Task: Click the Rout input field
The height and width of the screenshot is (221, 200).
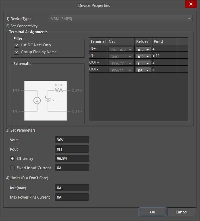Action: pos(72,149)
